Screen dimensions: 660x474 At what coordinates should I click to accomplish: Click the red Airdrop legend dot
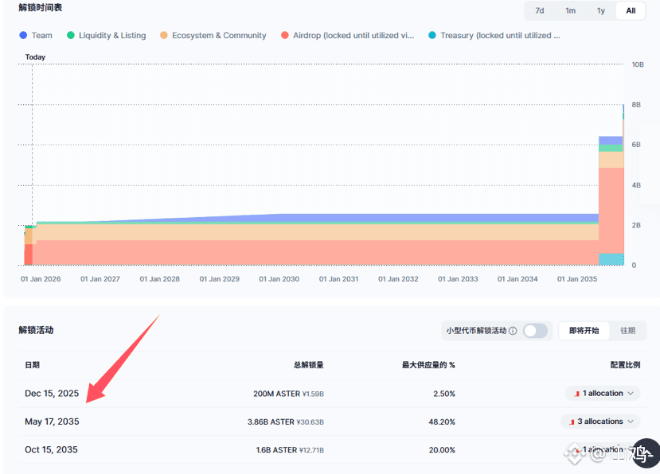[285, 35]
